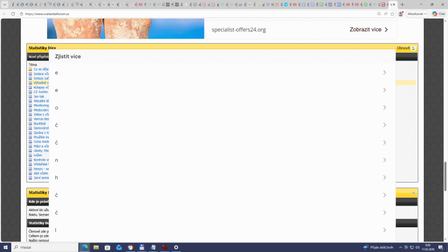Open the Zobrazit více ad link
The height and width of the screenshot is (252, 448).
point(368,30)
